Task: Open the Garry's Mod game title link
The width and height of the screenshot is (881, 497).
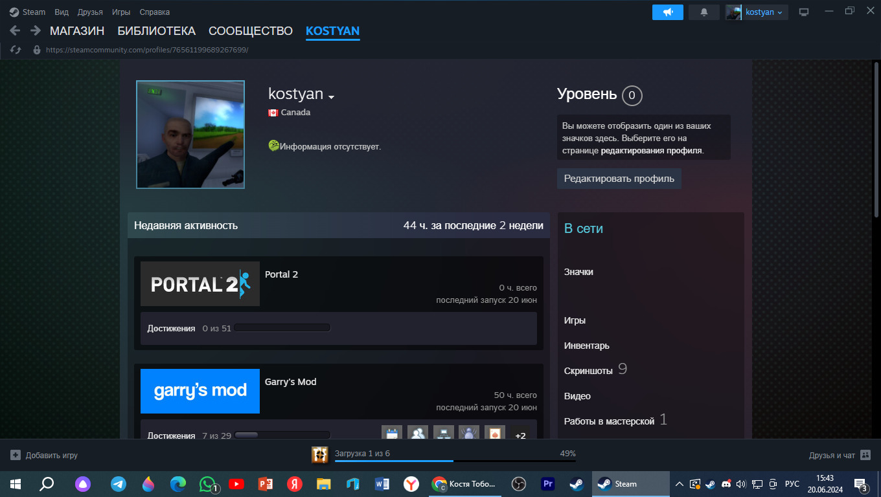Action: 291,382
